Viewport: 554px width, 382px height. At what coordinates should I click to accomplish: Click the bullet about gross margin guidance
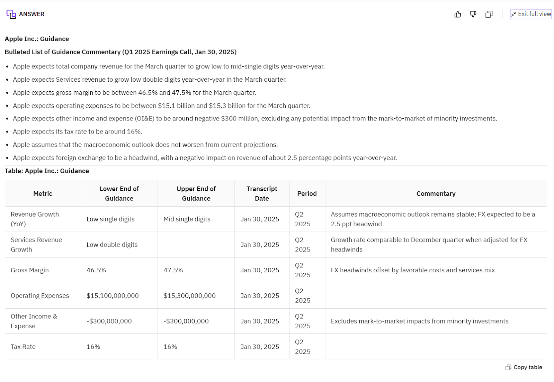(134, 92)
